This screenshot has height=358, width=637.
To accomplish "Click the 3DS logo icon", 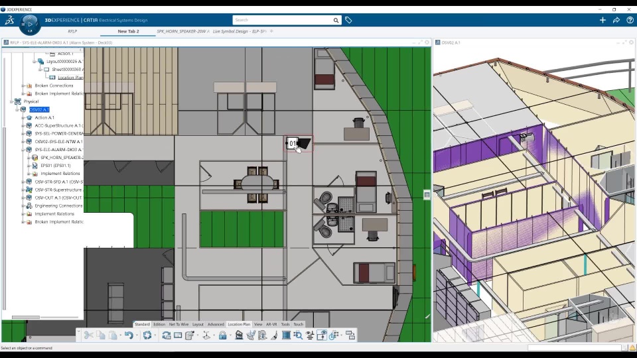I will point(9,20).
